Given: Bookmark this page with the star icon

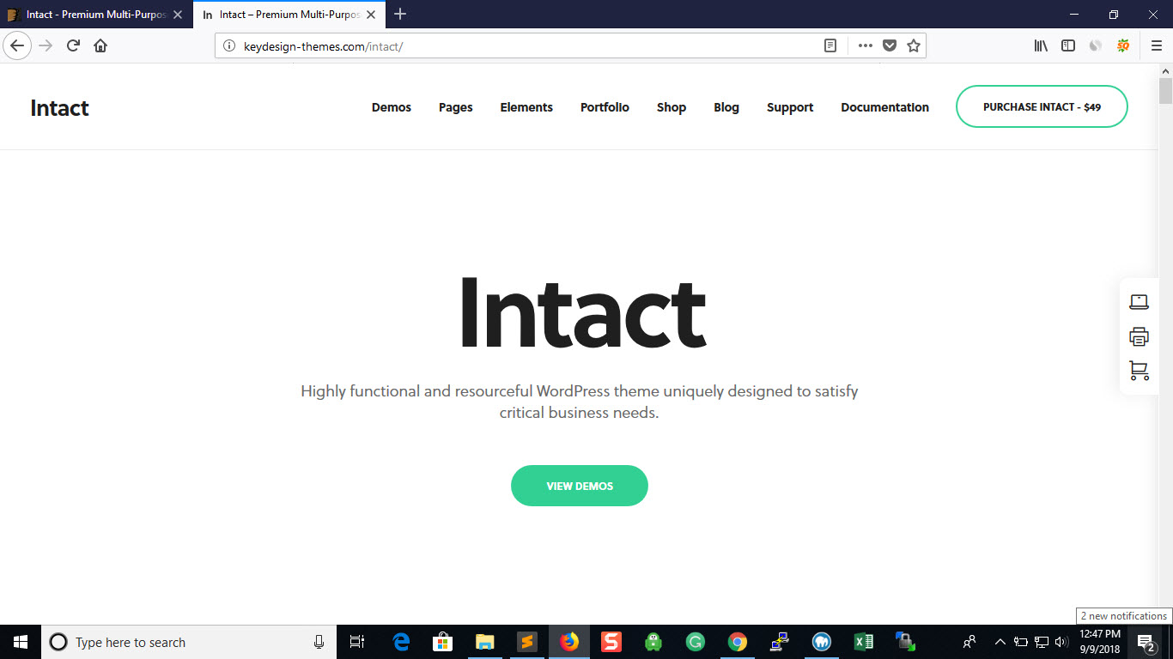Looking at the screenshot, I should click(914, 46).
